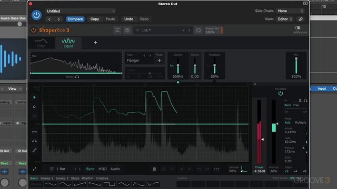Select the pointer arrow tool

34,97
